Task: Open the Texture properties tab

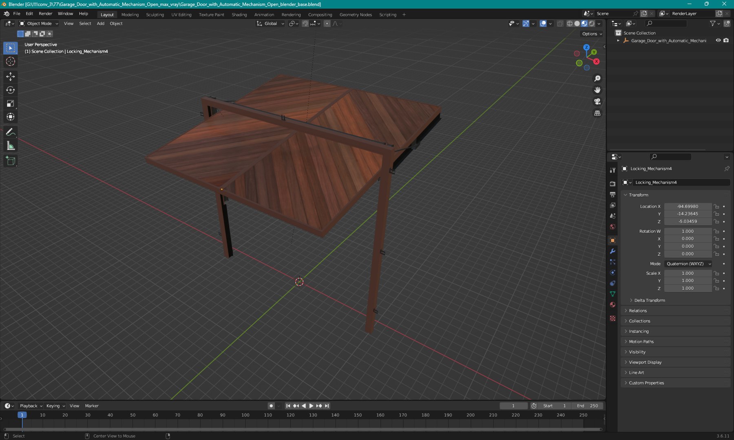Action: point(612,318)
